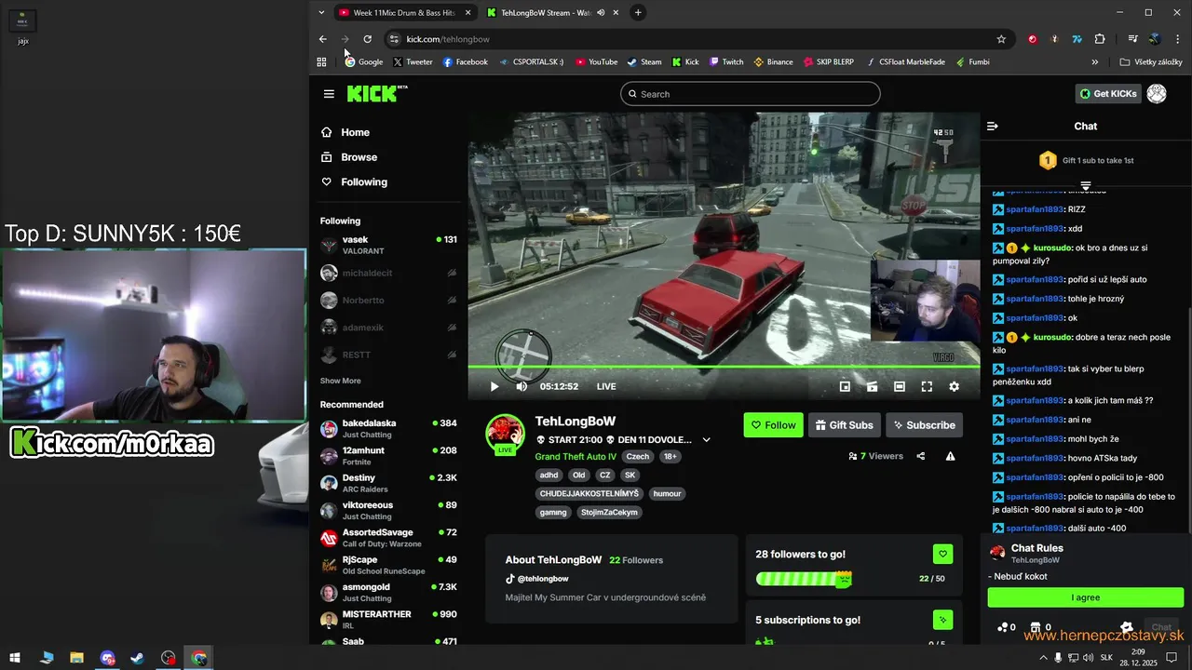Screen dimensions: 1192x670
Task: Create a clip with the clapperboard icon
Action: [x=872, y=386]
